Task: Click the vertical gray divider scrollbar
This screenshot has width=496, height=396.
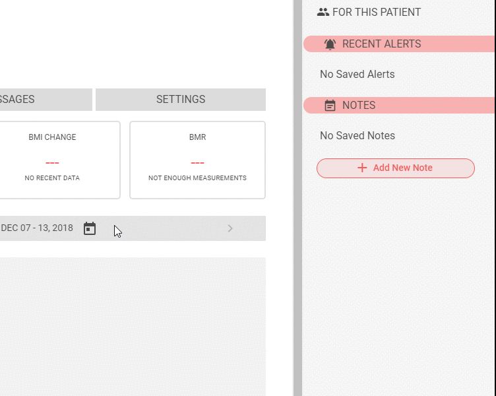Action: click(297, 198)
